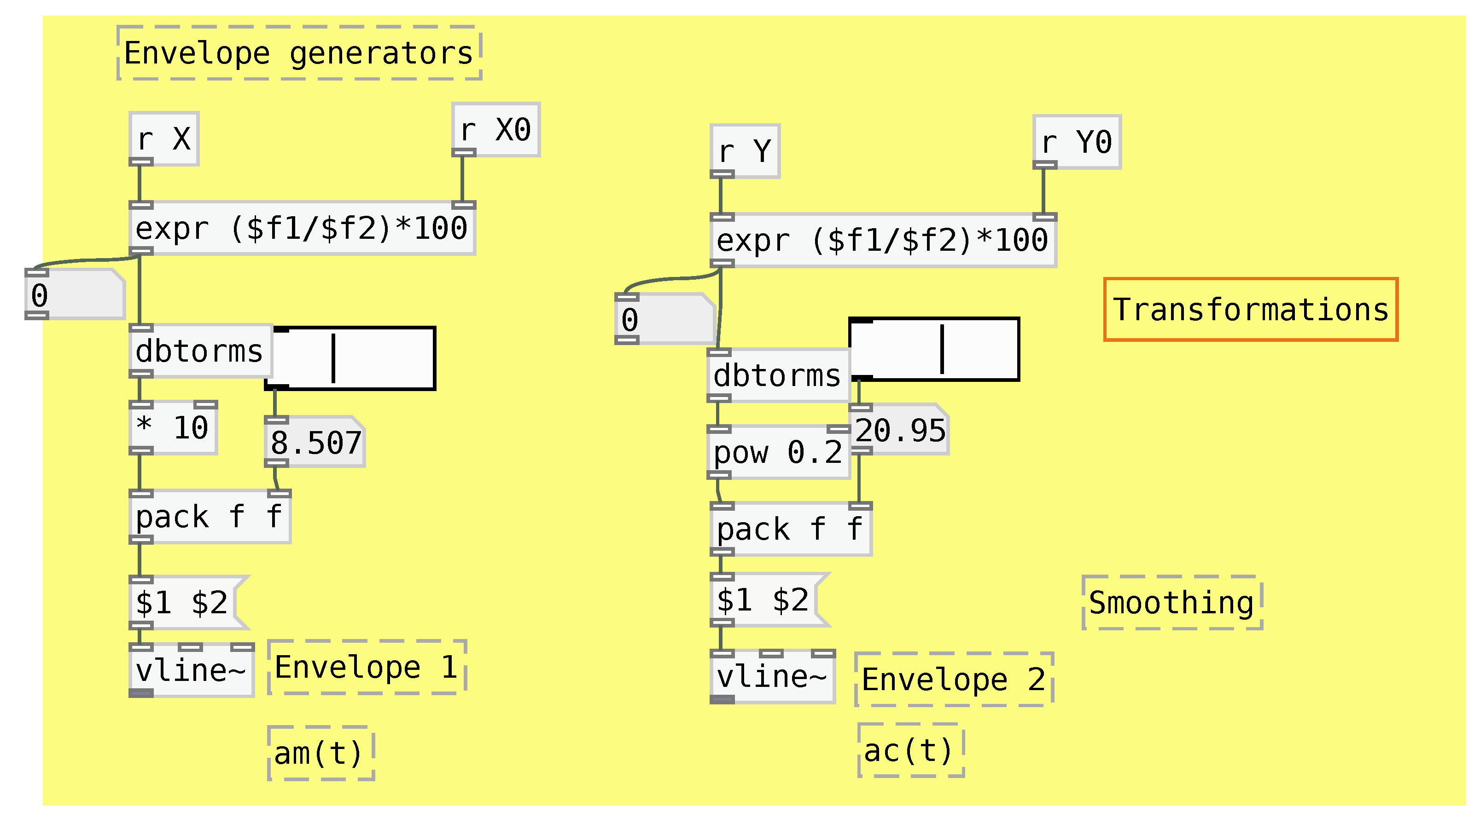Select the expr object connected to 'r X0'
The image size is (1480, 824).
coord(302,228)
